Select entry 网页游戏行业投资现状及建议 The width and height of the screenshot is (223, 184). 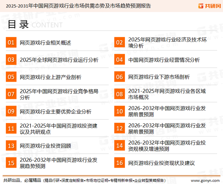161,163
